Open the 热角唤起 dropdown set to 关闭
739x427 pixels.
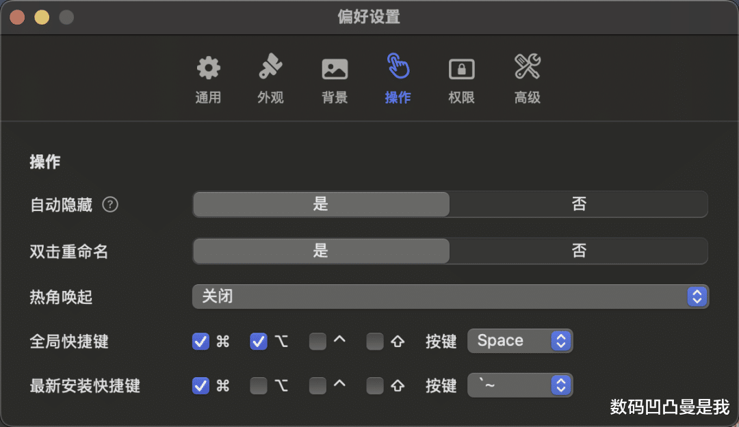pyautogui.click(x=450, y=297)
